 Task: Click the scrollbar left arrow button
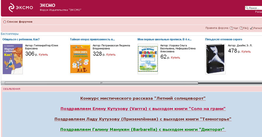point(3,83)
